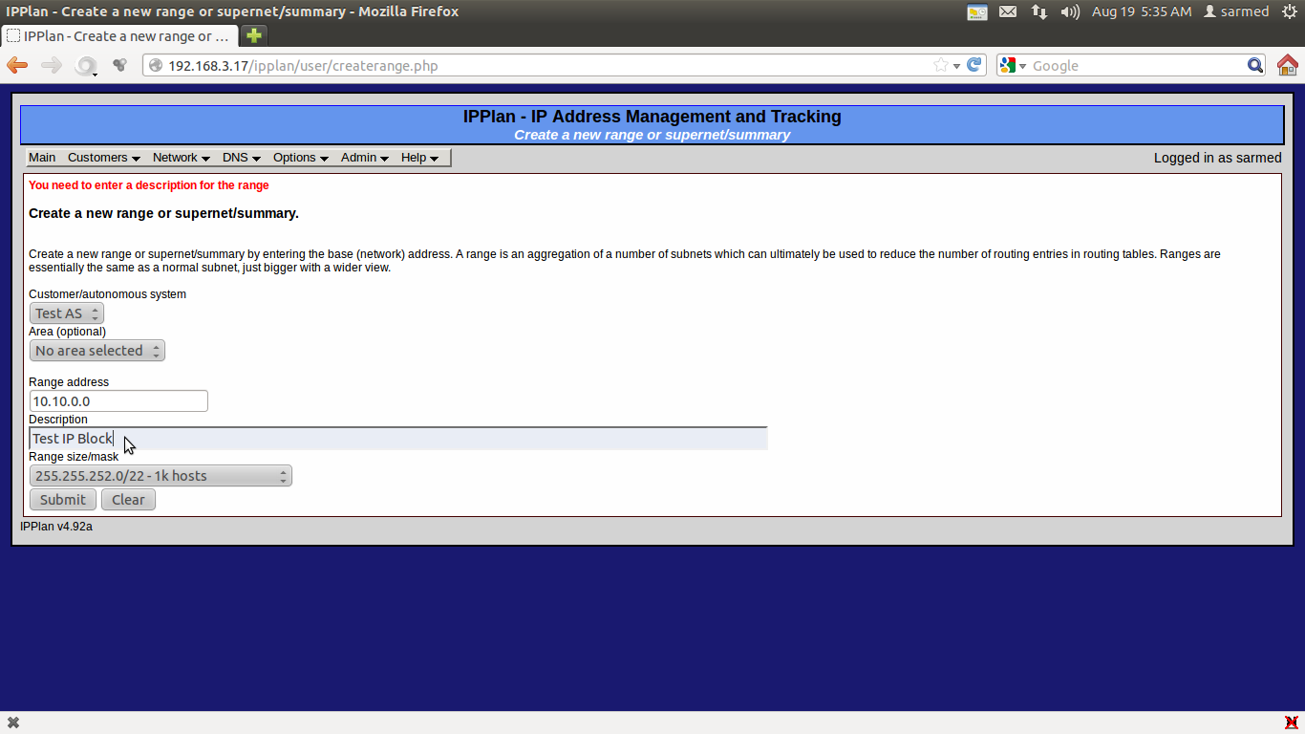The image size is (1305, 734).
Task: Click the bookmark star in the address bar
Action: point(940,65)
